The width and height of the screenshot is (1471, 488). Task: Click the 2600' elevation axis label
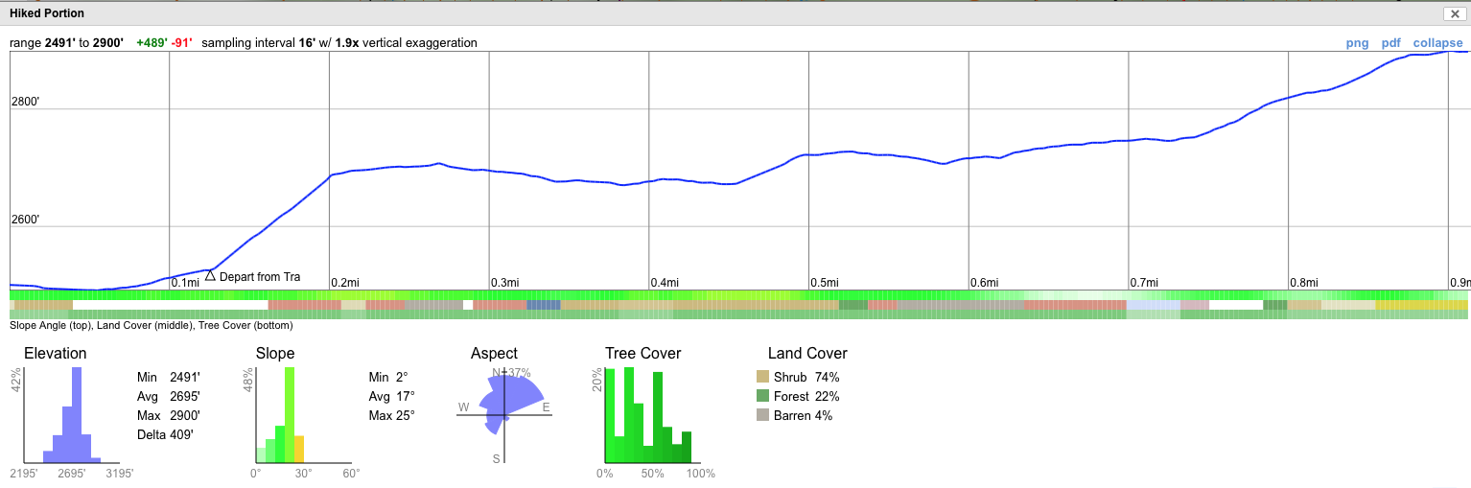26,220
